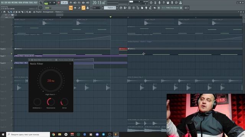245x137 pixels.
Task: Click the transport Stop button
Action: pyautogui.click(x=54, y=3)
